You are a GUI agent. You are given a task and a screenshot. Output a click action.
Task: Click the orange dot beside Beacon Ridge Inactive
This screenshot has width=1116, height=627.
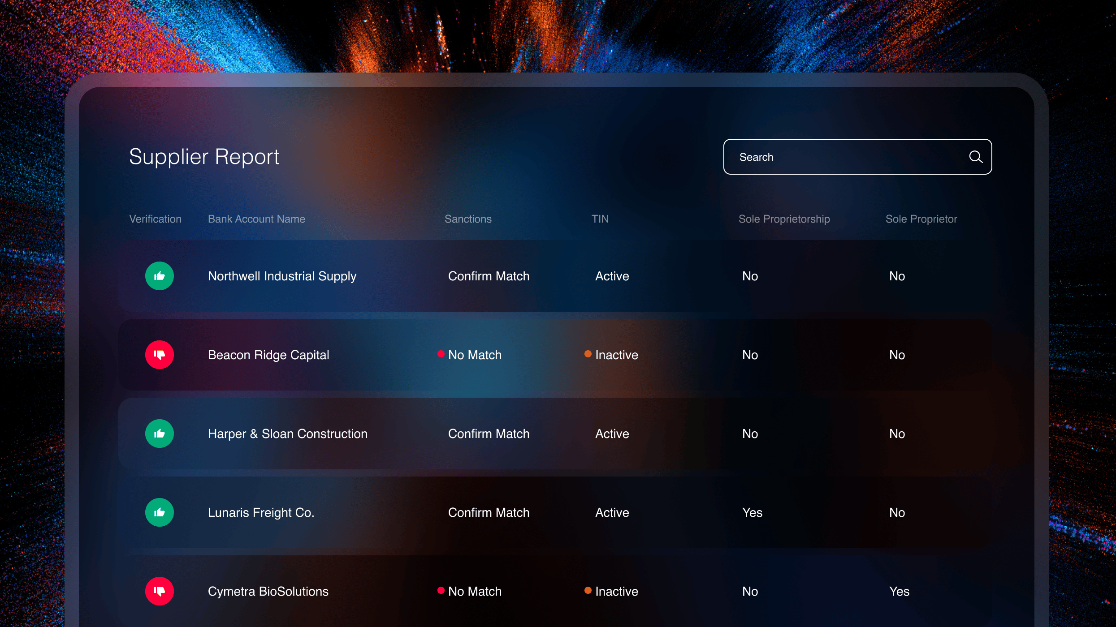(x=588, y=354)
